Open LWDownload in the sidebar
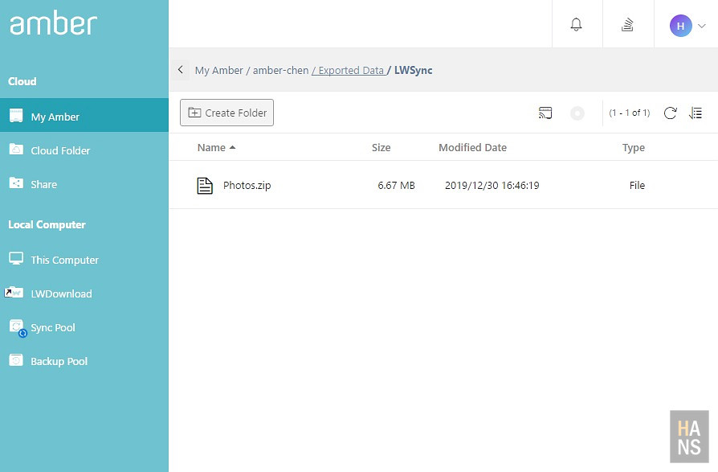This screenshot has width=718, height=472. click(x=84, y=293)
